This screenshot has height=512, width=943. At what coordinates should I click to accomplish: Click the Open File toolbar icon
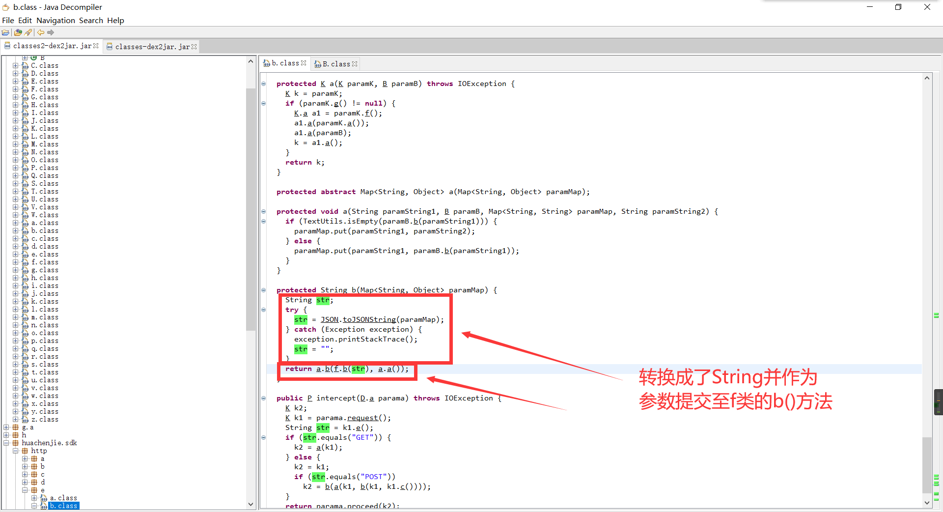point(6,32)
